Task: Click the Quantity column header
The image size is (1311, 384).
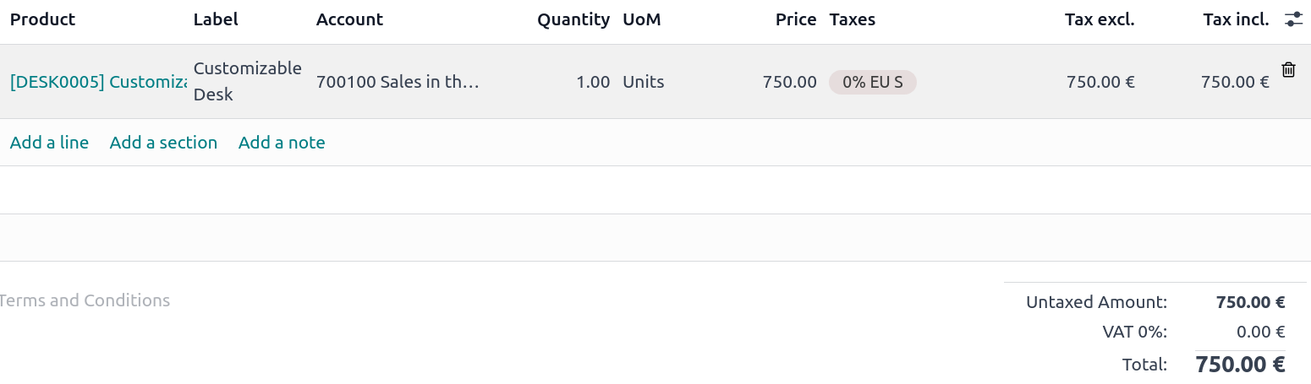Action: pyautogui.click(x=573, y=19)
